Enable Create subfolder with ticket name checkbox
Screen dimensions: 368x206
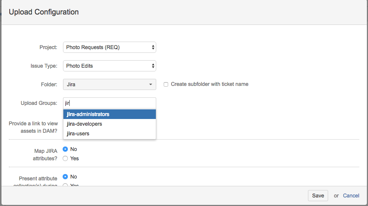(166, 84)
